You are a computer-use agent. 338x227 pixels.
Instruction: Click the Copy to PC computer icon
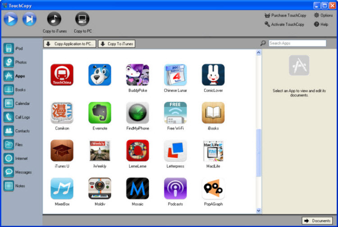[x=82, y=19]
